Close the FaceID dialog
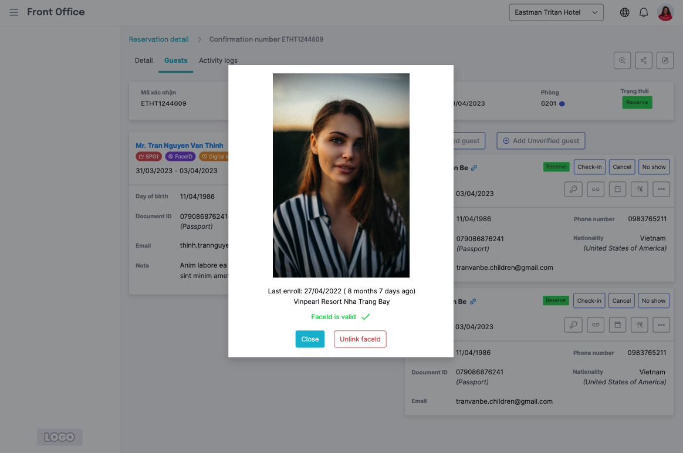The height and width of the screenshot is (453, 683). point(310,339)
